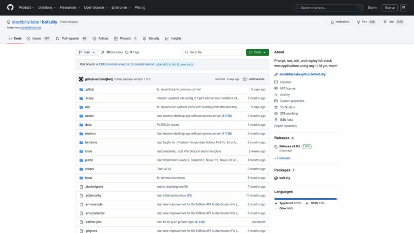Click the TypeScript language color dot

(x=276, y=203)
